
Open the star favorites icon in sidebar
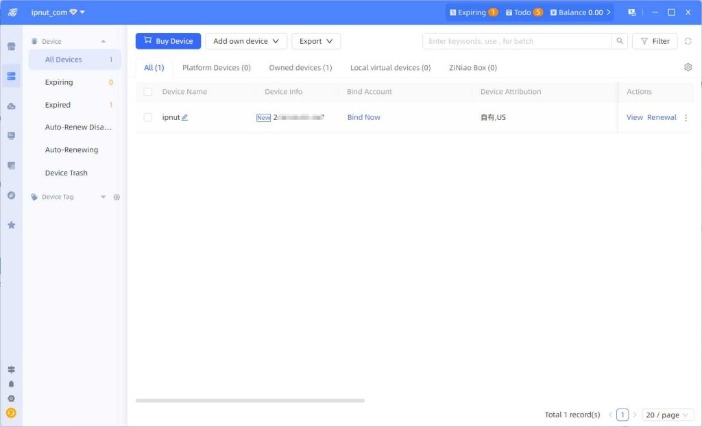coord(11,225)
